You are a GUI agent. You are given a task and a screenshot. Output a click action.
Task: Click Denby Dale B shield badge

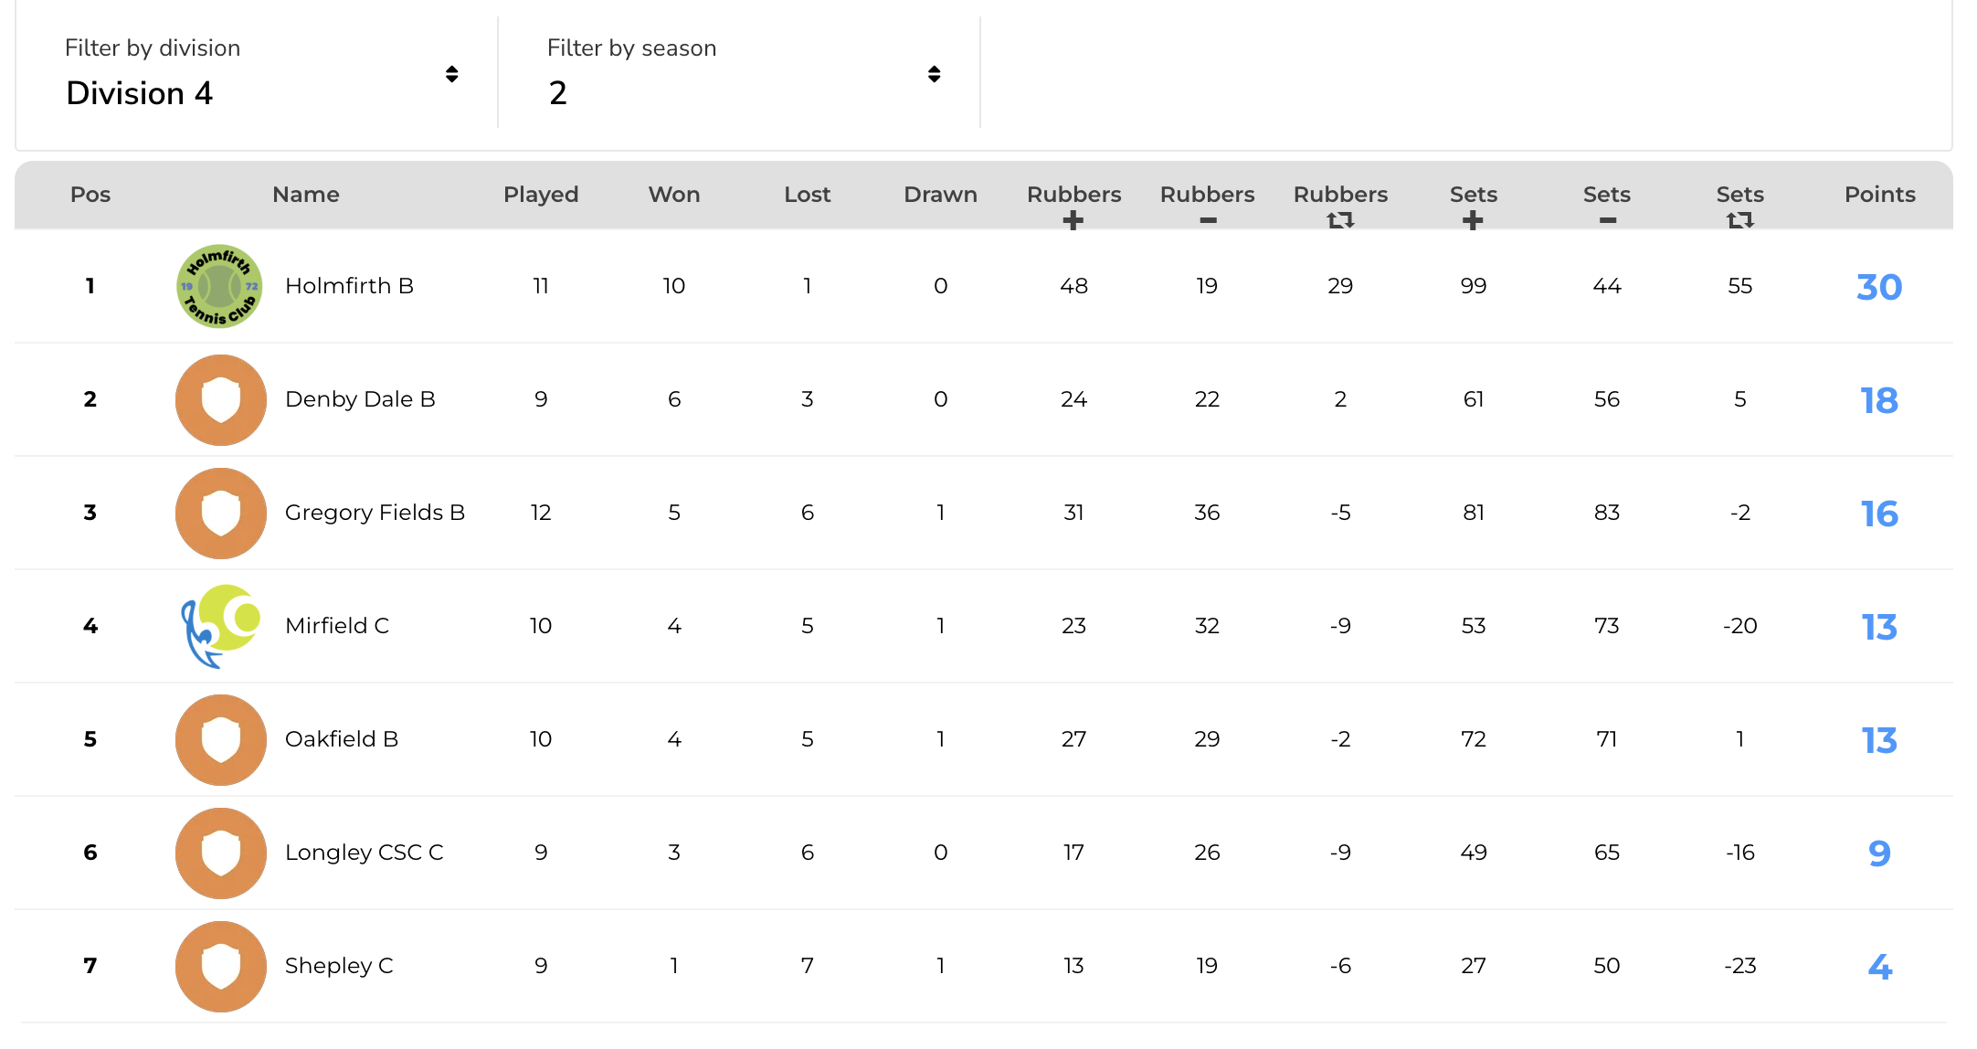[220, 400]
